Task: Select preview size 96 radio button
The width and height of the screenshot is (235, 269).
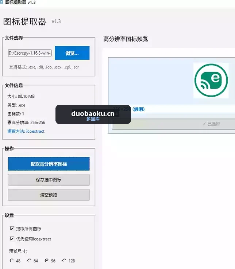Action: coord(47,260)
